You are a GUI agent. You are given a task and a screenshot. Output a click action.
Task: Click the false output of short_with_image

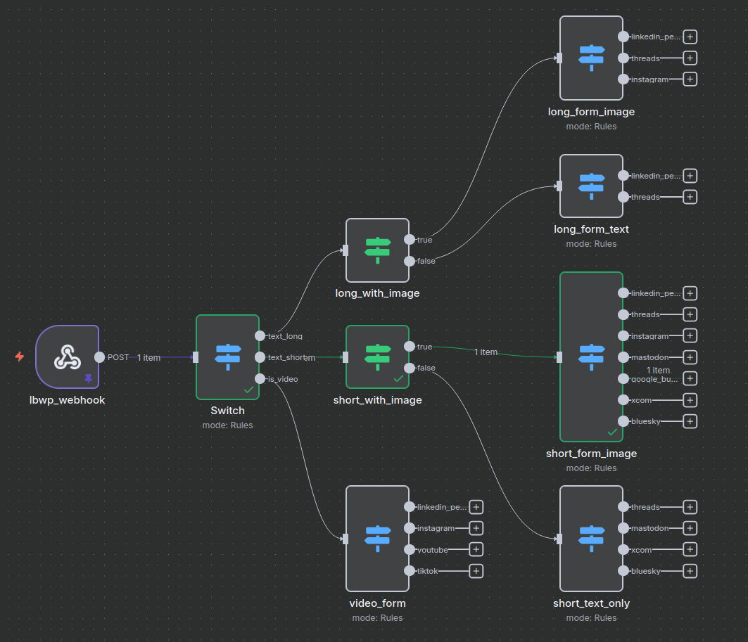(x=410, y=368)
